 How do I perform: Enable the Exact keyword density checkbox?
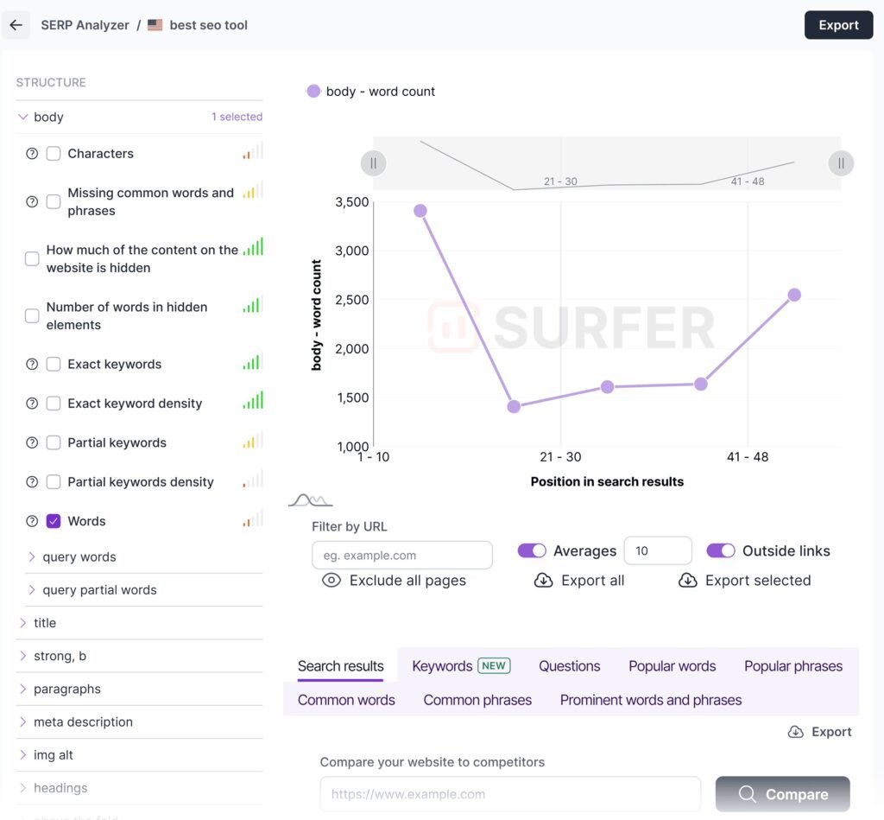pos(53,404)
